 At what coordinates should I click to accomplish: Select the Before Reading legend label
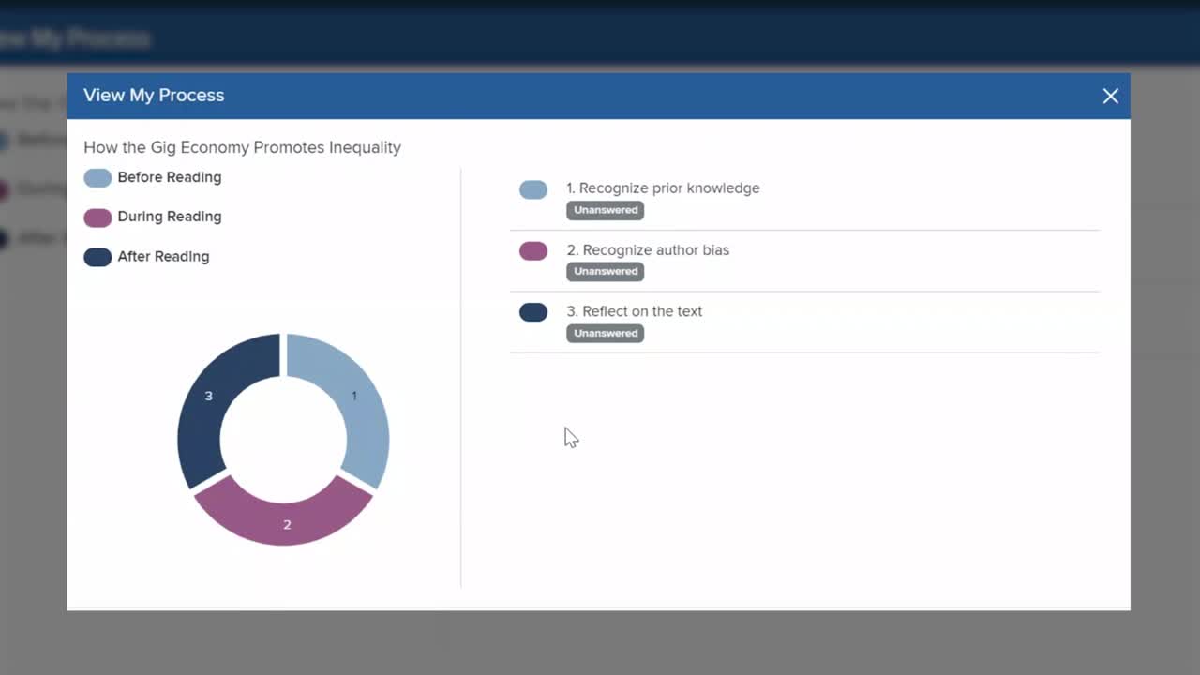tap(169, 177)
